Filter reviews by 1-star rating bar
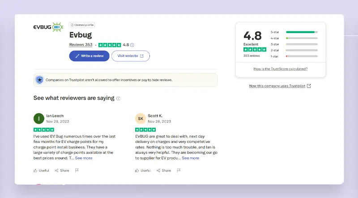This screenshot has height=198, width=358. [x=301, y=56]
